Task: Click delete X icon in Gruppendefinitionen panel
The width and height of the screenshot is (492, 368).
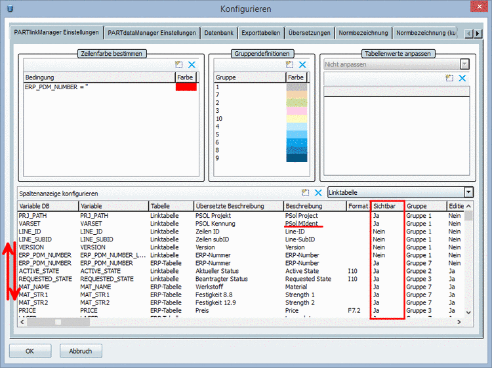Action: pos(302,65)
